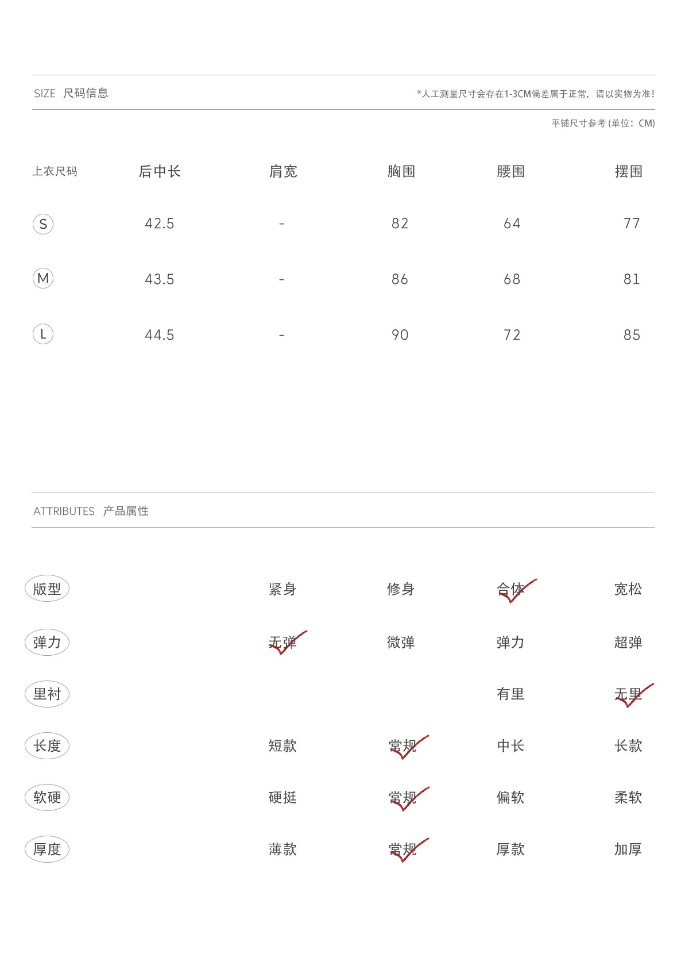Click the 后中长 column header

point(160,171)
